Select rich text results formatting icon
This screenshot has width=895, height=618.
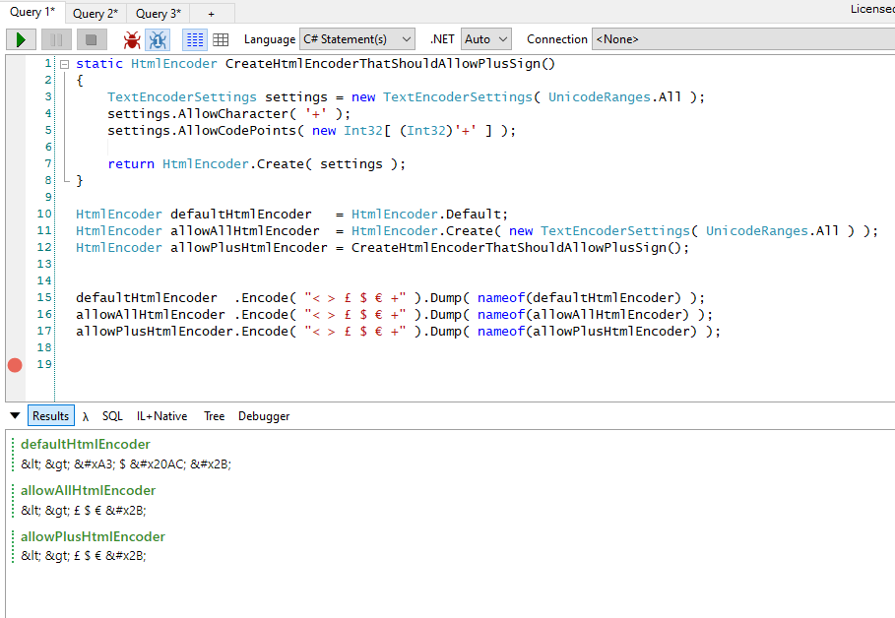pos(194,39)
